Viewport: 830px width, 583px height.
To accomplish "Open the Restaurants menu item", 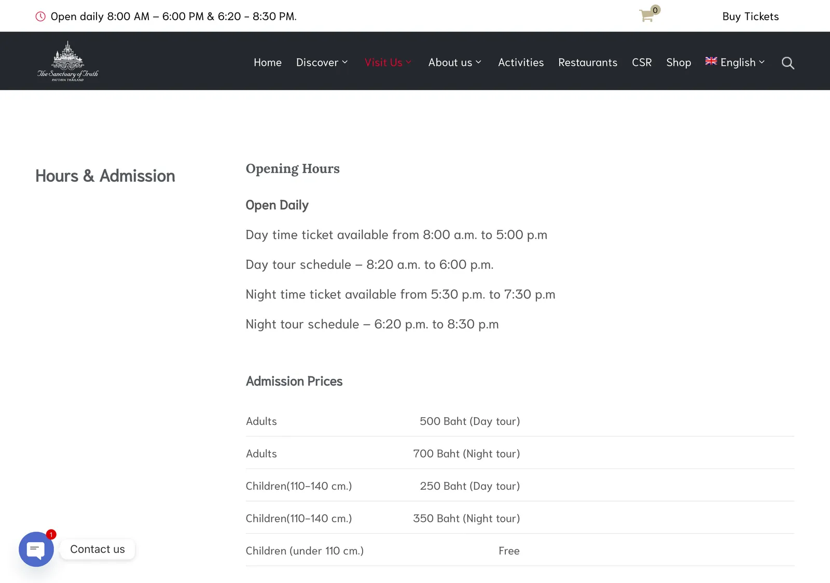I will [x=588, y=62].
